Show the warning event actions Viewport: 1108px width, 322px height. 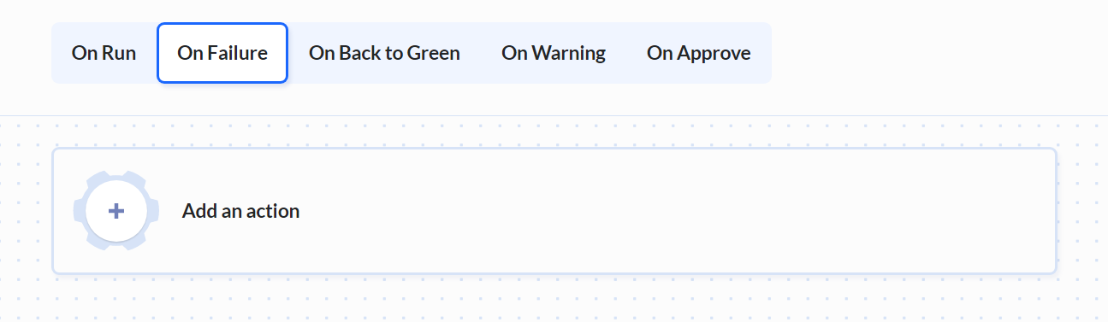(x=554, y=53)
